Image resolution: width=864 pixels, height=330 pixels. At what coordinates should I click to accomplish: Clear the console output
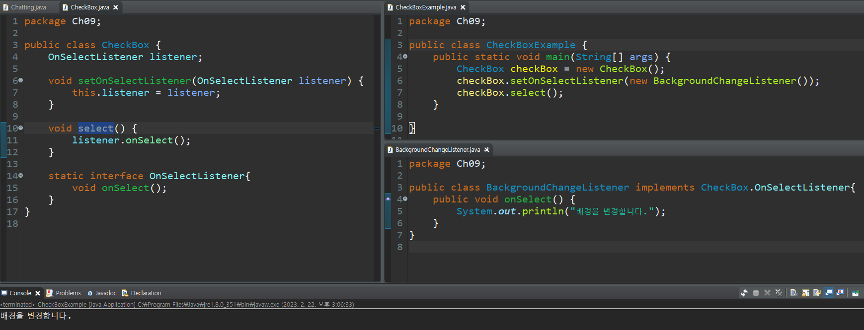coord(794,293)
